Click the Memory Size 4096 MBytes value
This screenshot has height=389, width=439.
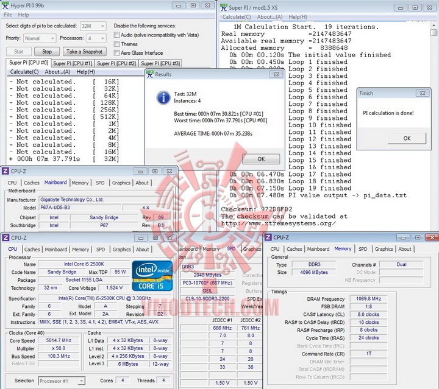point(314,272)
